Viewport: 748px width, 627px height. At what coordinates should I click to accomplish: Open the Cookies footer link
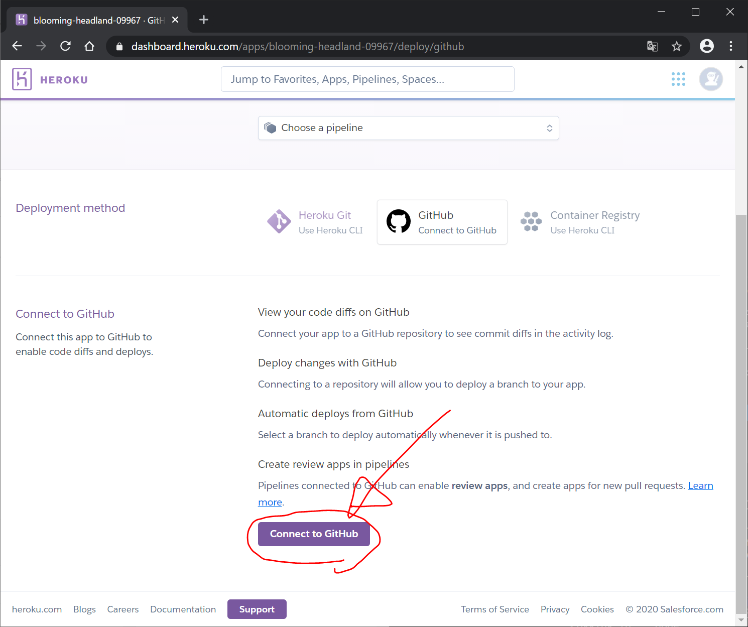(x=597, y=609)
